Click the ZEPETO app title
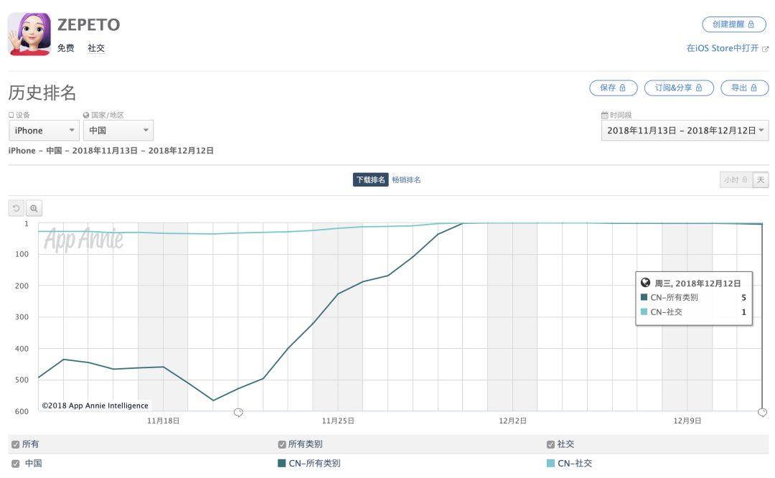 (88, 24)
